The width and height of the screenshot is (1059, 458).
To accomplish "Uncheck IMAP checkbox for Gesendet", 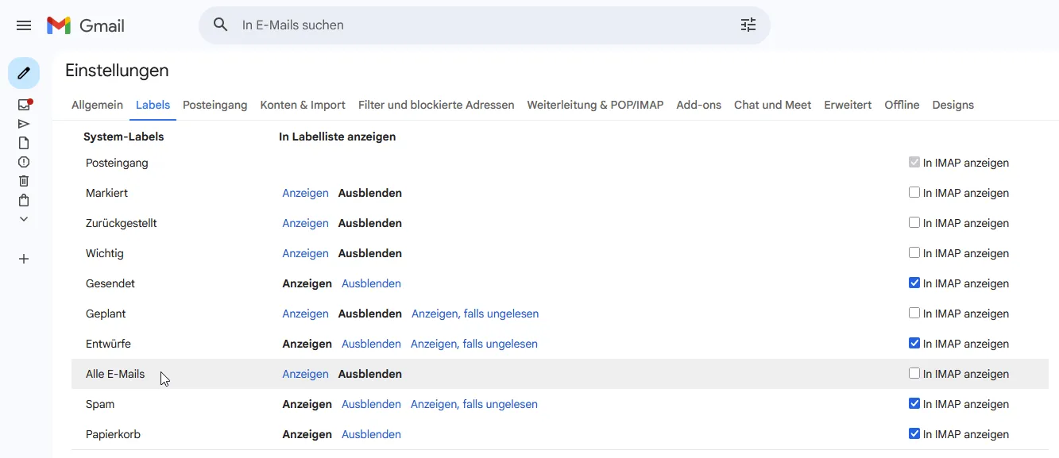I will (x=914, y=283).
